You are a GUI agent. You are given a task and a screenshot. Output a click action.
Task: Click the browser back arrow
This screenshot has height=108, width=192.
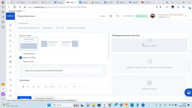point(9,7)
